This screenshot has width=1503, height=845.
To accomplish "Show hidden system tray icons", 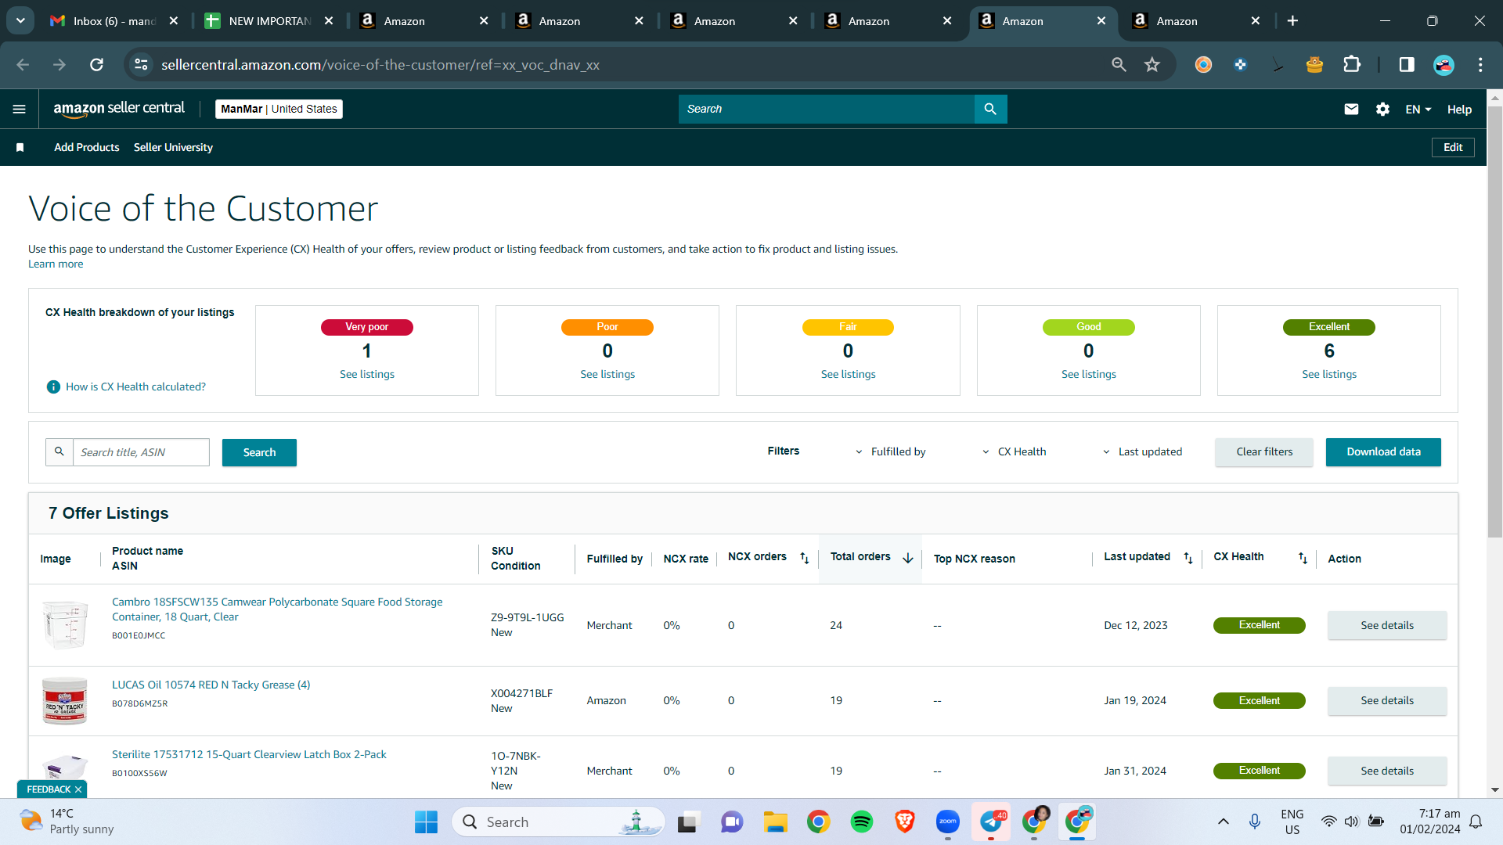I will (x=1223, y=822).
